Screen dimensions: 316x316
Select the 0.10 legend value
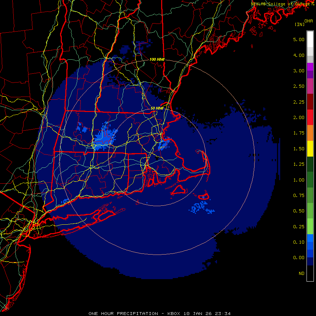[299, 242]
